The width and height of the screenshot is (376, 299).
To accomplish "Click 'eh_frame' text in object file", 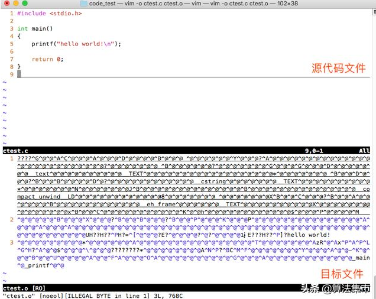I will 161,204.
